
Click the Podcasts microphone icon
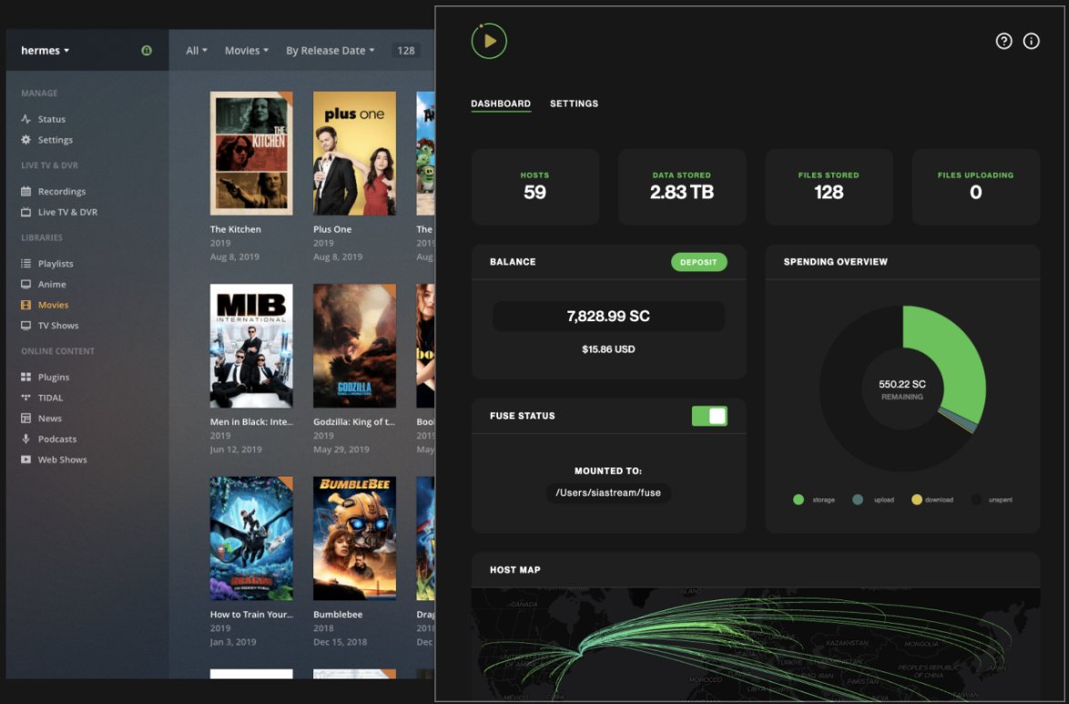tap(25, 439)
